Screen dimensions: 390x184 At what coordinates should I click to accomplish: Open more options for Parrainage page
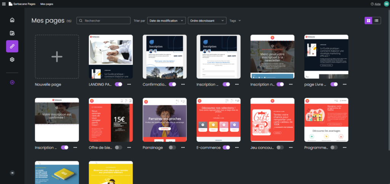(183, 148)
